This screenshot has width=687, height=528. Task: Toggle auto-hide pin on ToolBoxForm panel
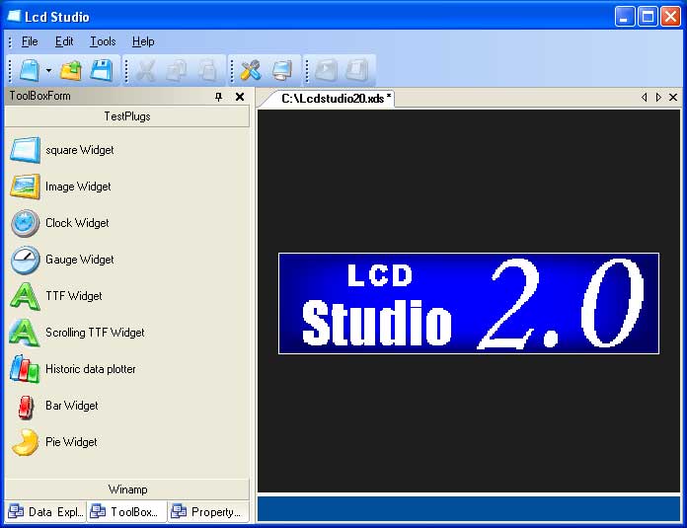(218, 97)
